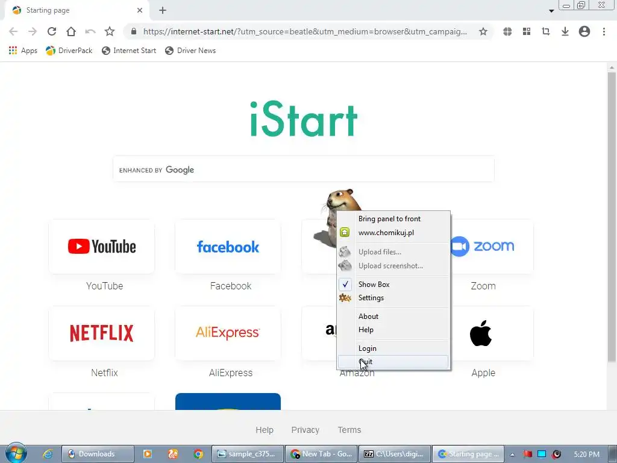
Task: Switch to sample_c375 taskbar window
Action: click(x=248, y=454)
